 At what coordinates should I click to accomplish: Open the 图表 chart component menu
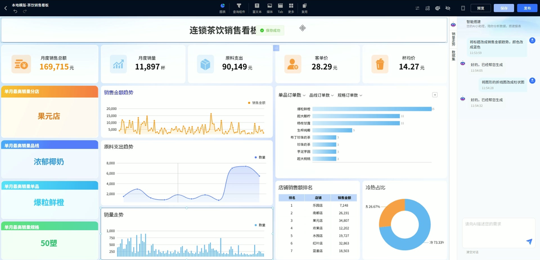222,8
